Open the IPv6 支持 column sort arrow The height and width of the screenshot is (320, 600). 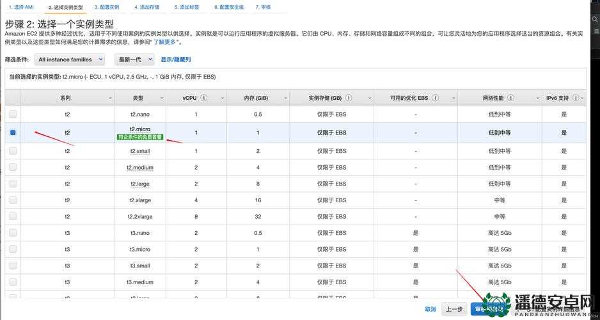point(582,99)
